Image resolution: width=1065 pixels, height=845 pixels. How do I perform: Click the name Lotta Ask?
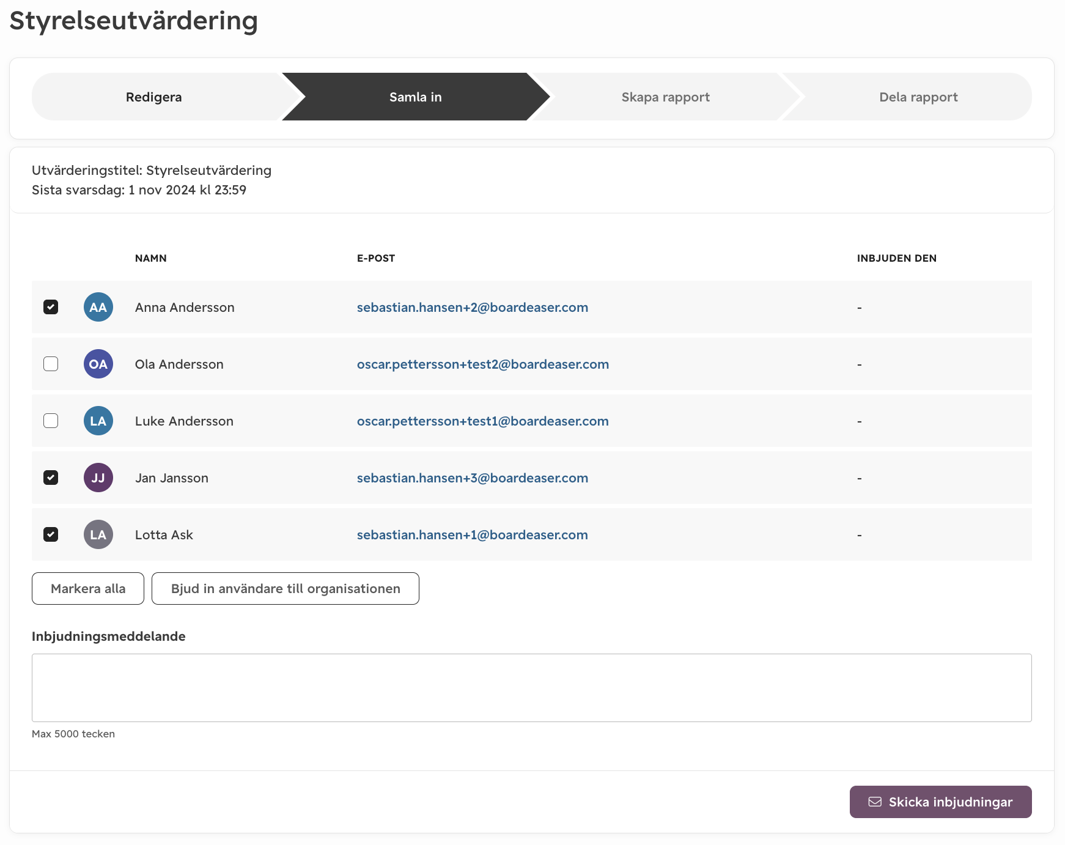[x=164, y=534]
